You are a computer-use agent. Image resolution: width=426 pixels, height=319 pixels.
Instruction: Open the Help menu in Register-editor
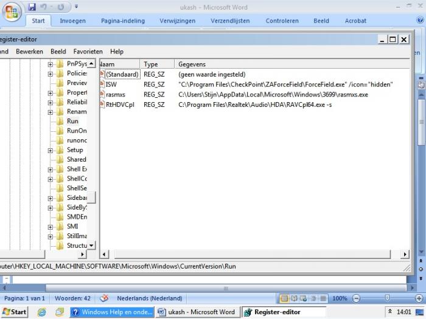[x=117, y=52]
